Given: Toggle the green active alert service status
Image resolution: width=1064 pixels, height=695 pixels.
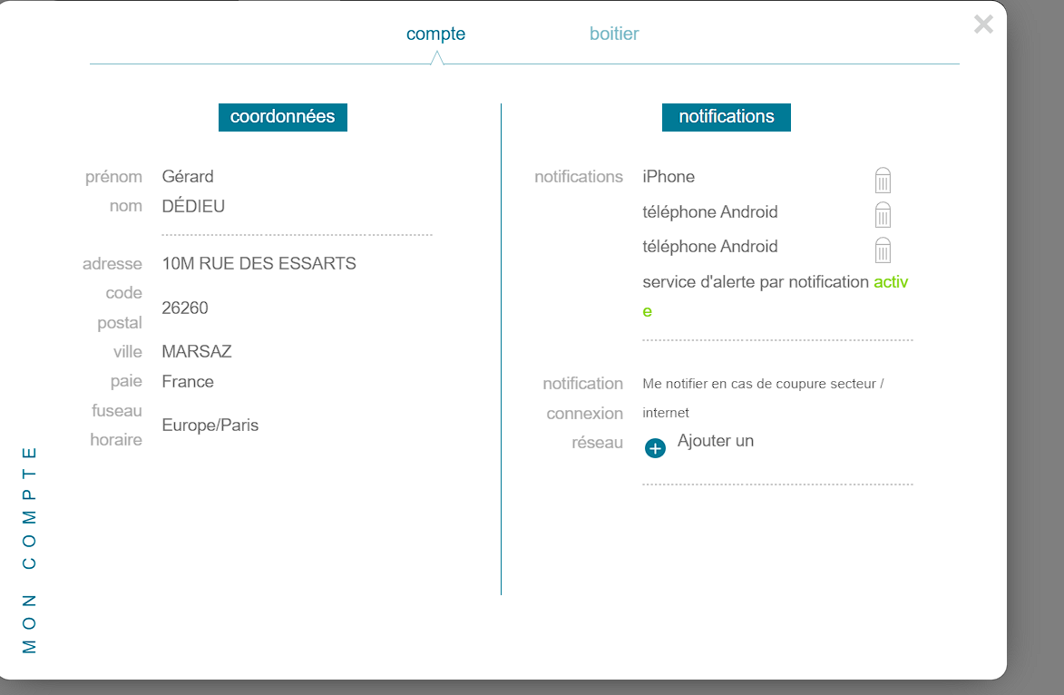Looking at the screenshot, I should tap(890, 282).
